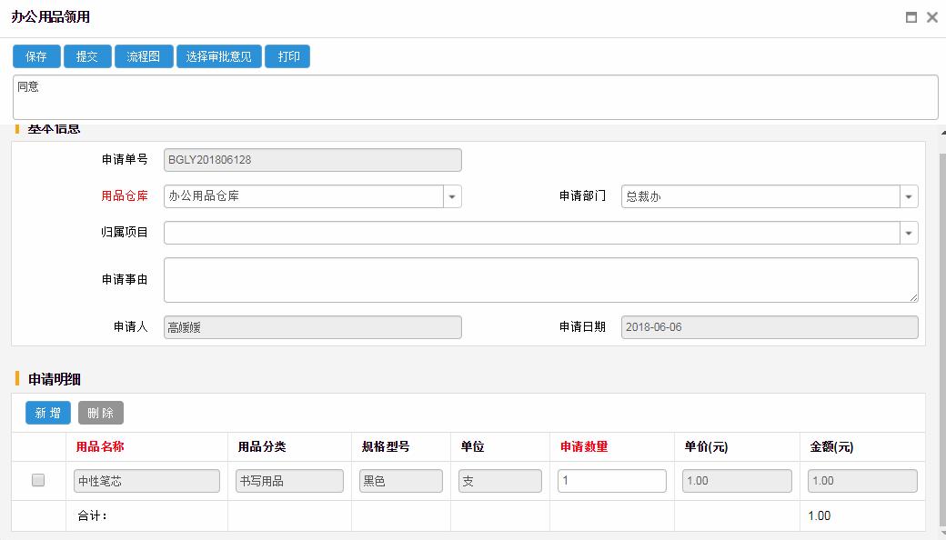Click the 用品名称 field showing 中性笔芯
The height and width of the screenshot is (540, 946).
pyautogui.click(x=146, y=481)
